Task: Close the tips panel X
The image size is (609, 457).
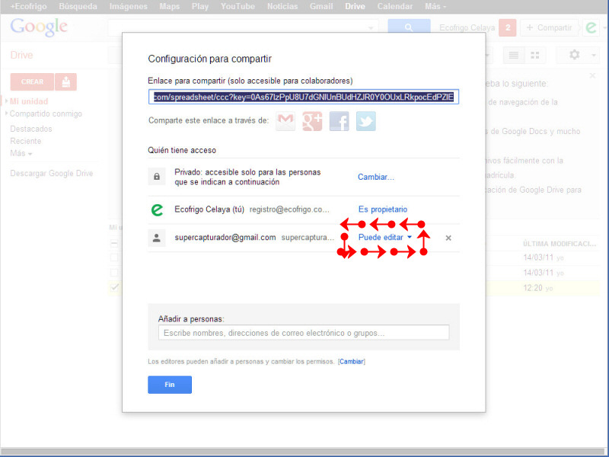Action: click(x=592, y=75)
